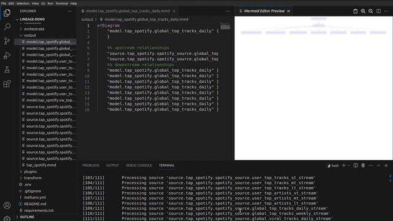Click the '%% upstream relationships' comment line
The image size is (393, 221).
[138, 48]
